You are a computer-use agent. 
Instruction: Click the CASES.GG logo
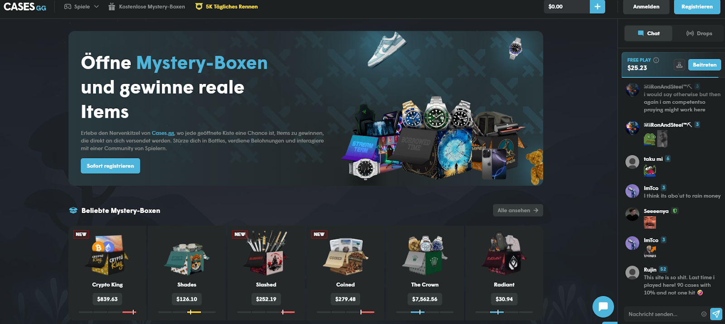click(25, 7)
